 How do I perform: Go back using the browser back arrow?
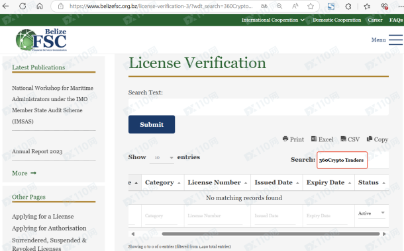[x=5, y=6]
